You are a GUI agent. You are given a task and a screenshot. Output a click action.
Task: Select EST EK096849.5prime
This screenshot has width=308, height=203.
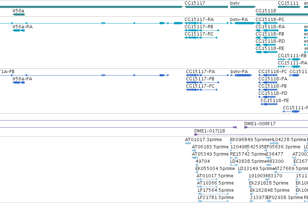click(x=250, y=140)
